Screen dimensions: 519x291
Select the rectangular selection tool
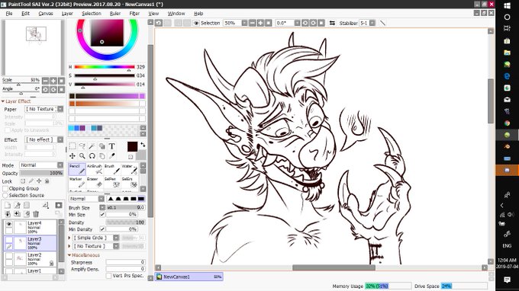[73, 146]
